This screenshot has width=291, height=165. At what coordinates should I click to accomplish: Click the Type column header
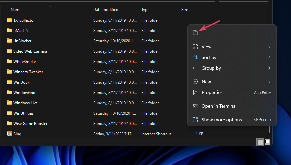click(x=145, y=10)
